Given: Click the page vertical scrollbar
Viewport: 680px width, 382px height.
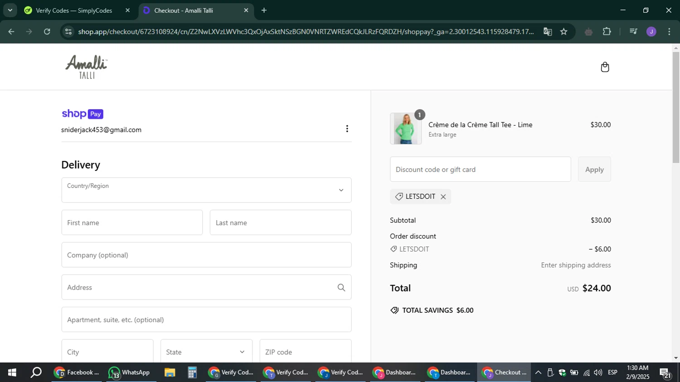Looking at the screenshot, I should (x=676, y=108).
